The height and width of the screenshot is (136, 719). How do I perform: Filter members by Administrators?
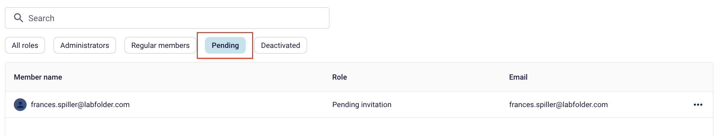point(85,45)
